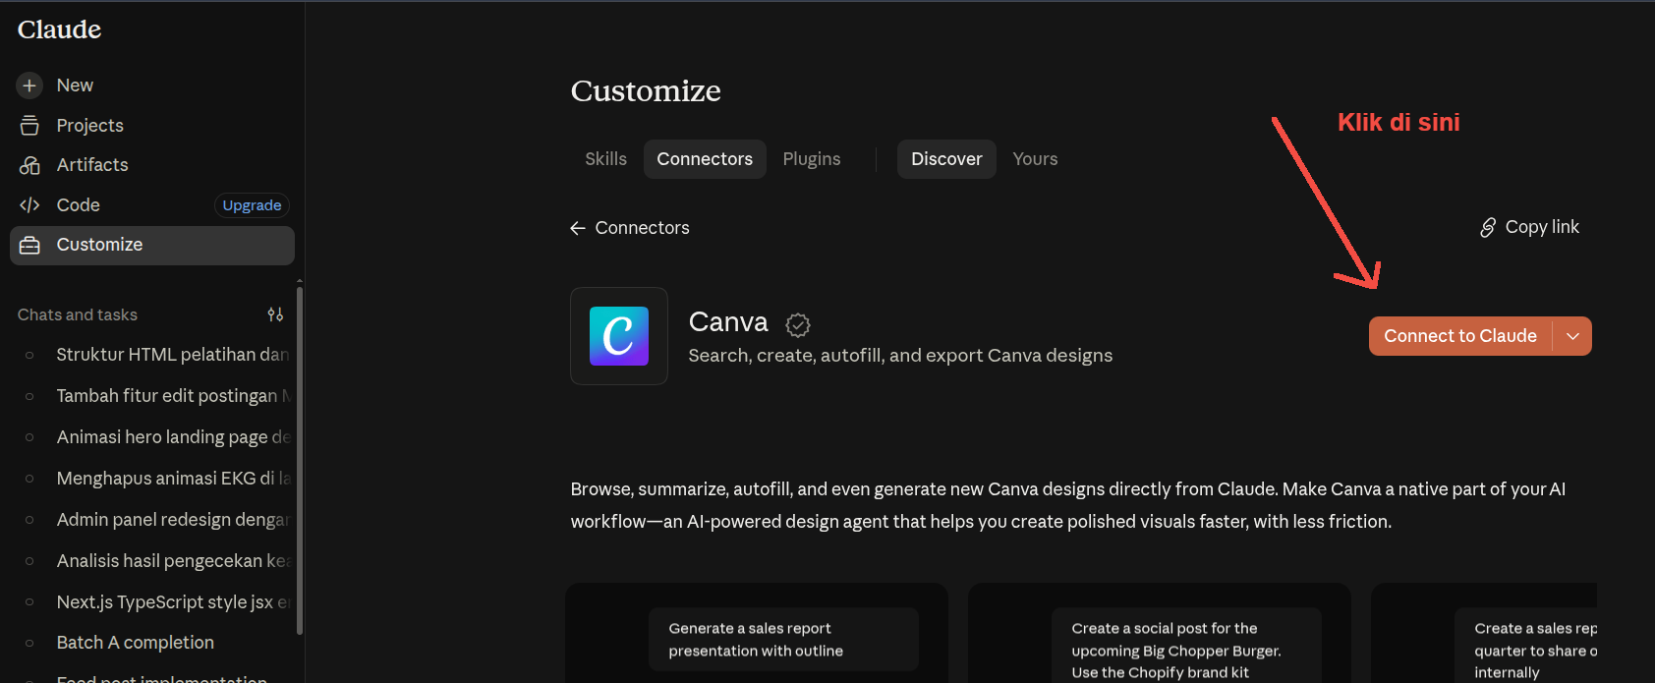Click the Canva app logo
The image size is (1655, 683).
619,336
